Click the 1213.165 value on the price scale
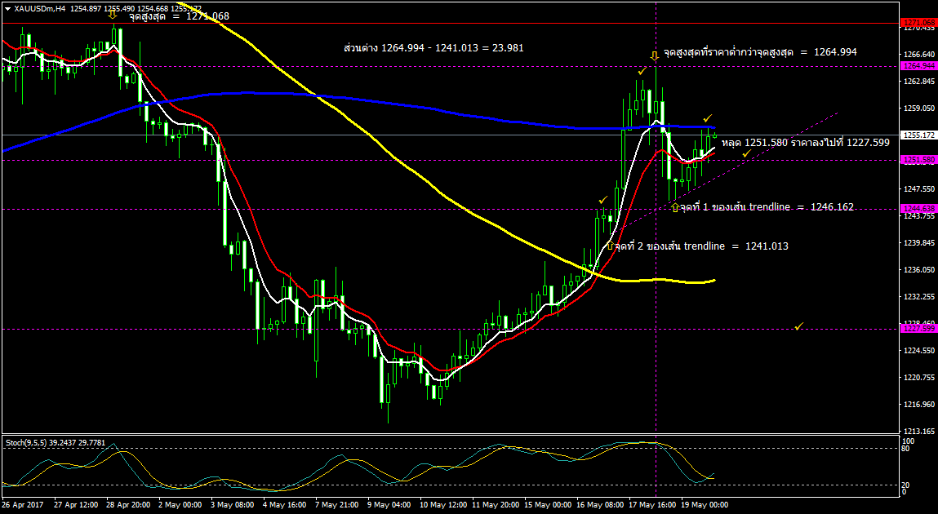Image resolution: width=938 pixels, height=514 pixels. click(x=919, y=431)
